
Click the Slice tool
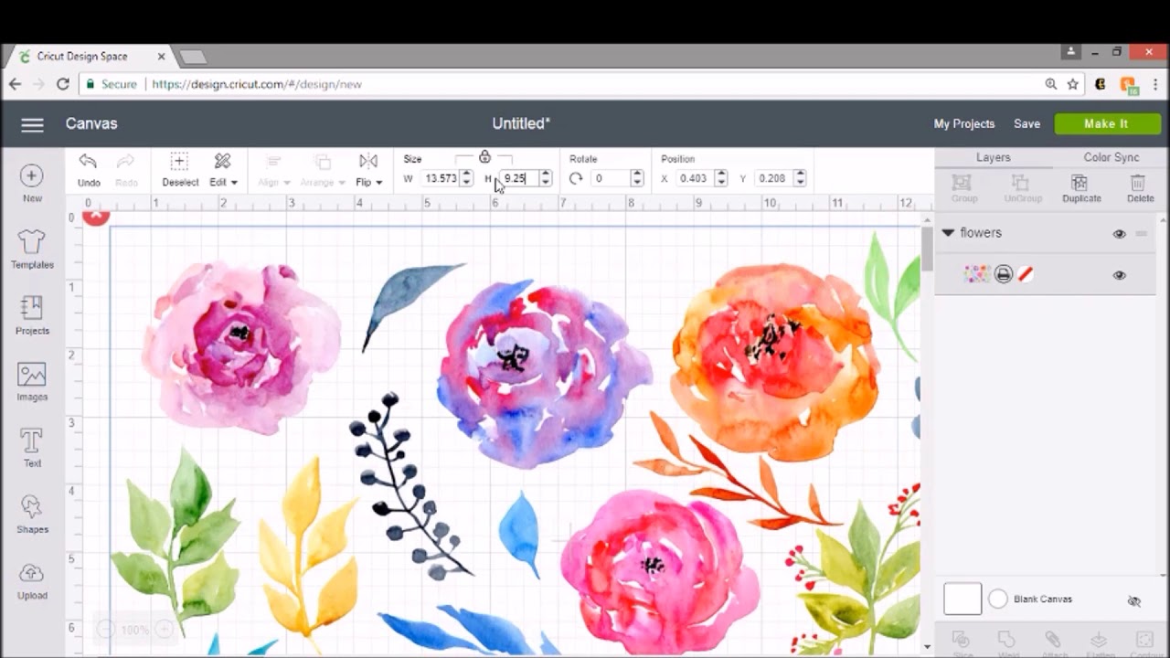coord(962,642)
